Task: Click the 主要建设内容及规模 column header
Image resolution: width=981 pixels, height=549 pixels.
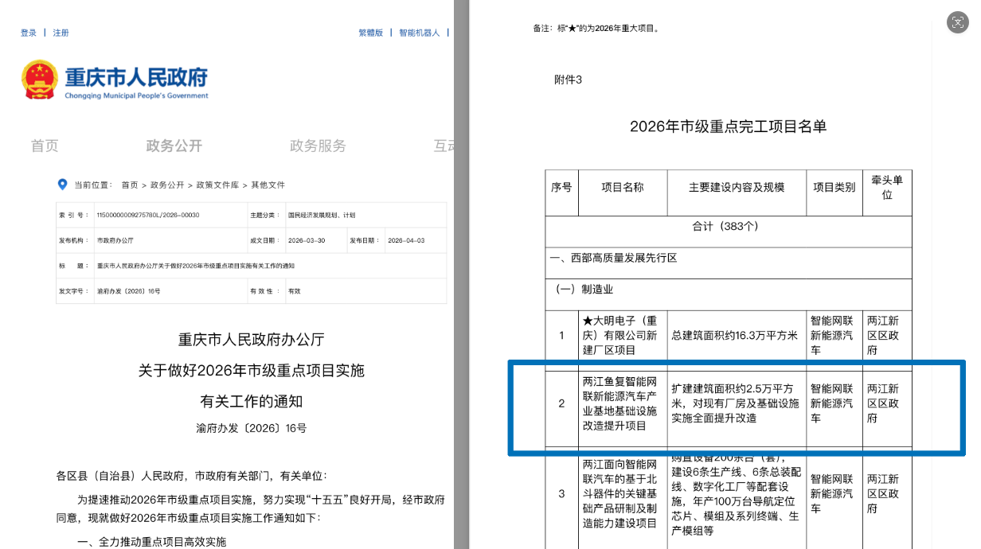Action: click(736, 187)
